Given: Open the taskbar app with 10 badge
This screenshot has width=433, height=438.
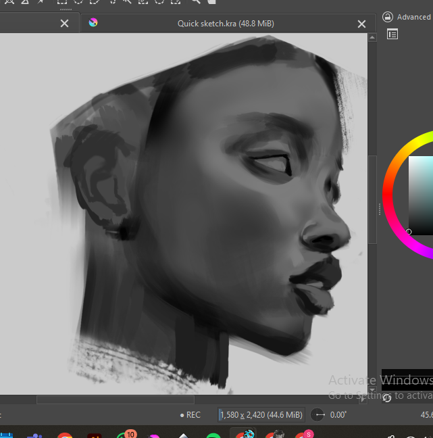Looking at the screenshot, I should [x=124, y=435].
